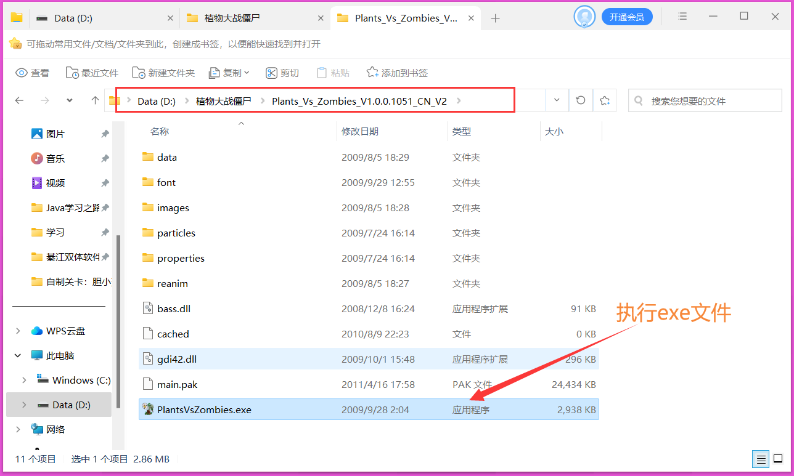Click 剪切 cut button
Viewport: 794px width, 476px height.
point(282,73)
